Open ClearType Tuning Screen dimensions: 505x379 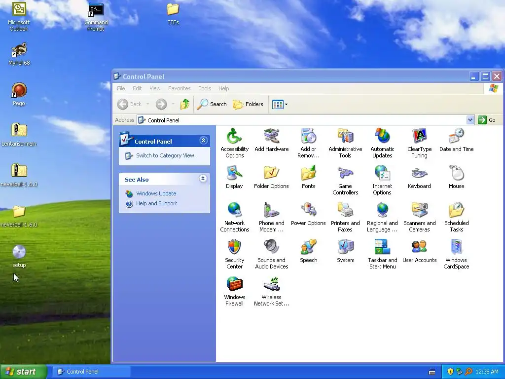[x=419, y=143]
